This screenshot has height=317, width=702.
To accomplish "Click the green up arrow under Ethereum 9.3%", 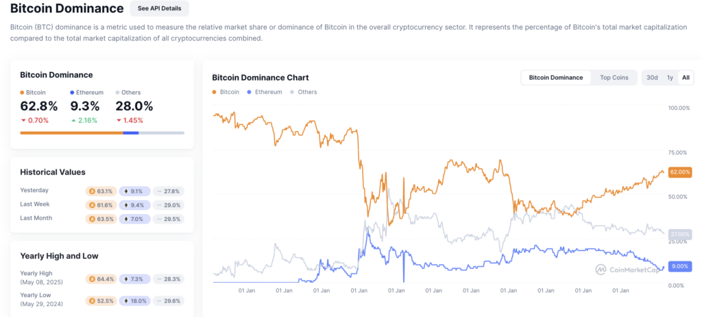I will 73,120.
